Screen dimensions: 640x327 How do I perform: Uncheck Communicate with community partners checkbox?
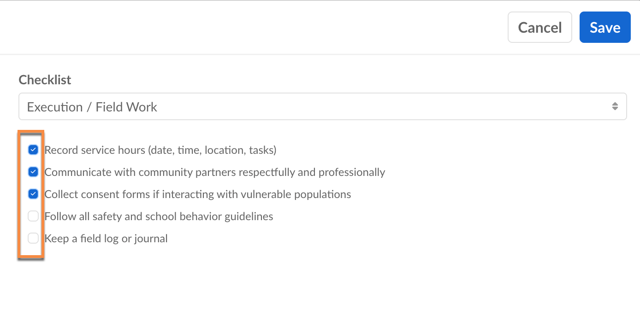[x=33, y=172]
